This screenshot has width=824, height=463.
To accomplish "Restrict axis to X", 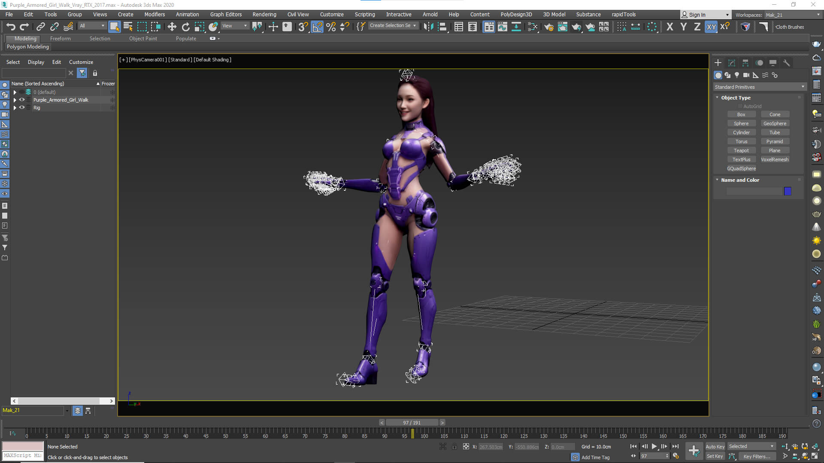I will 669,27.
